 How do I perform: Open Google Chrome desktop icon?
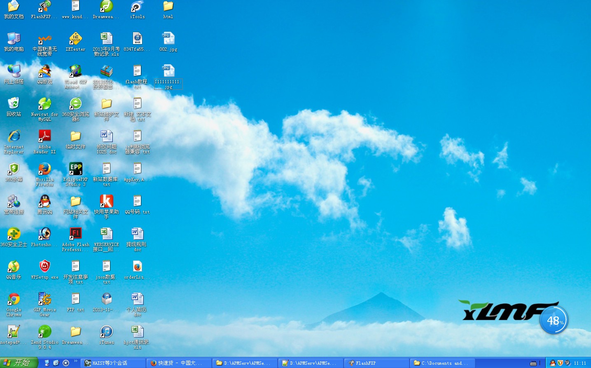click(14, 300)
